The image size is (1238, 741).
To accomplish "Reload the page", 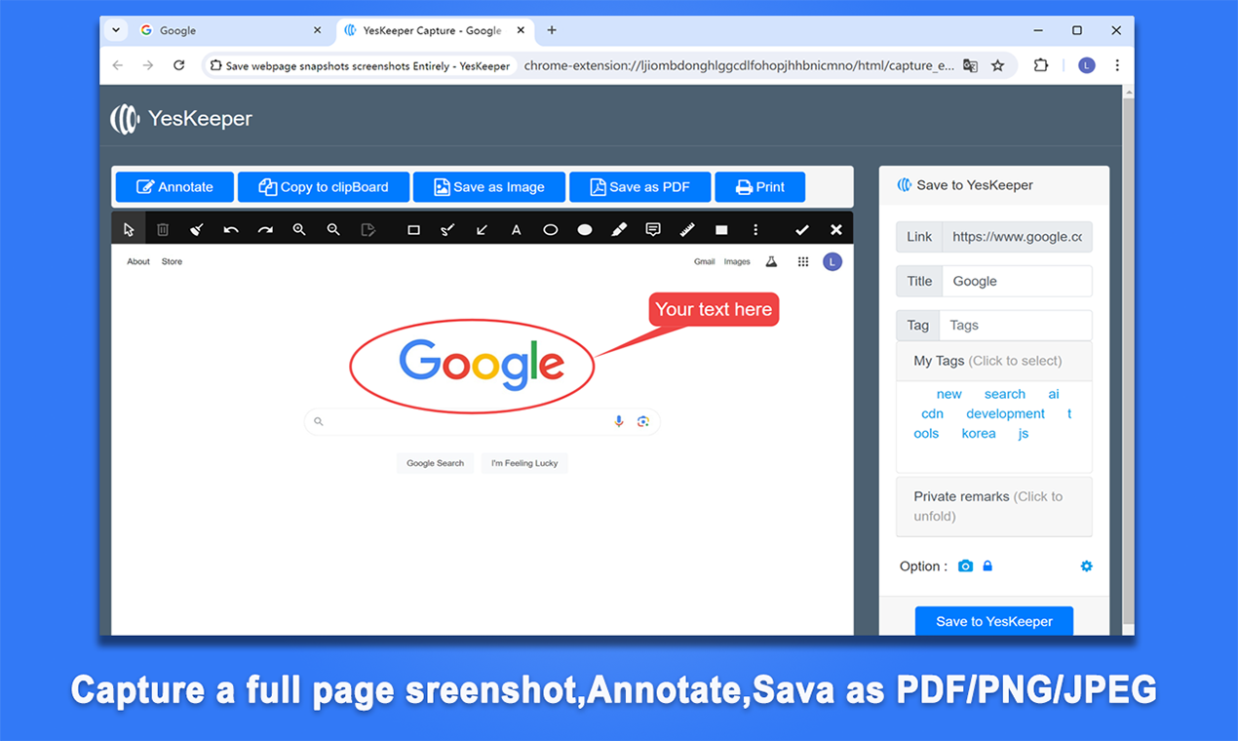I will [179, 65].
